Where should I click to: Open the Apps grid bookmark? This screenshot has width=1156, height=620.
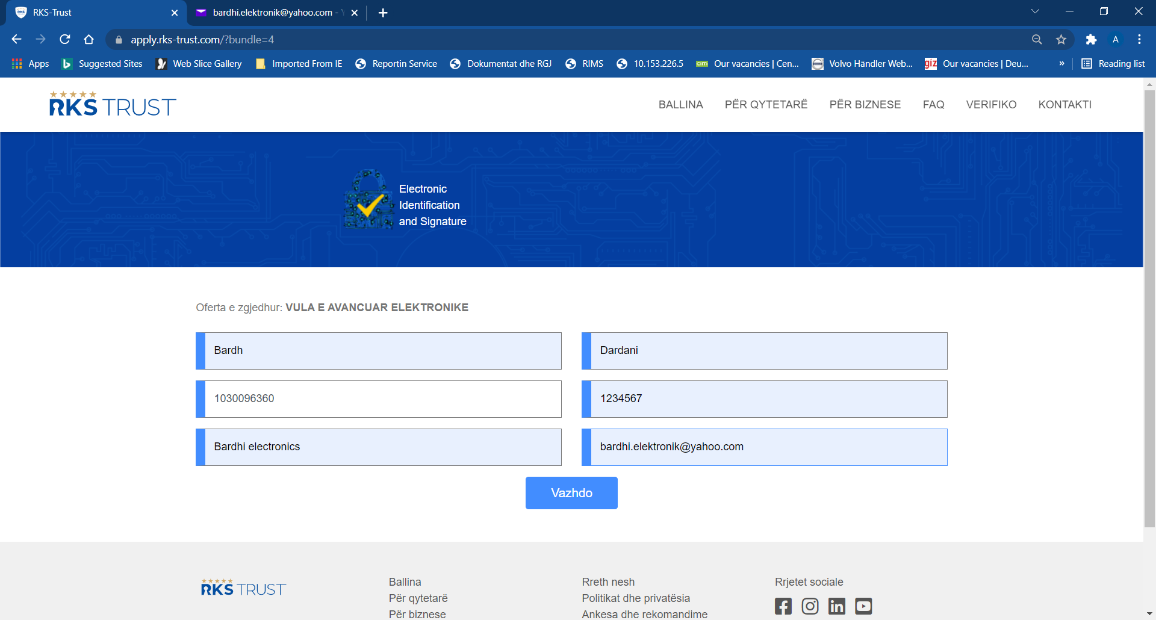[x=30, y=64]
